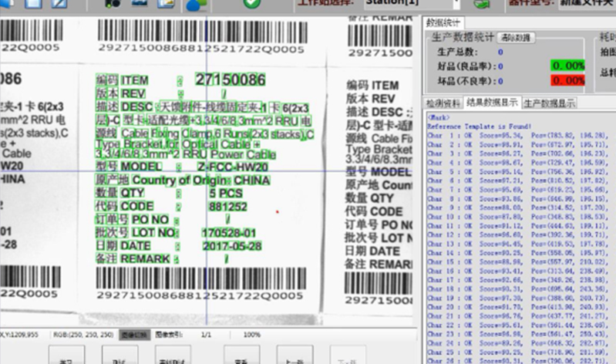Click the RGB:(250, 250, 250) status readout

click(x=83, y=335)
